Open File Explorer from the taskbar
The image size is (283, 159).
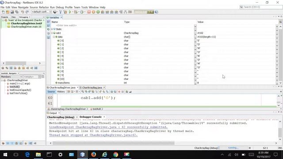point(38,155)
